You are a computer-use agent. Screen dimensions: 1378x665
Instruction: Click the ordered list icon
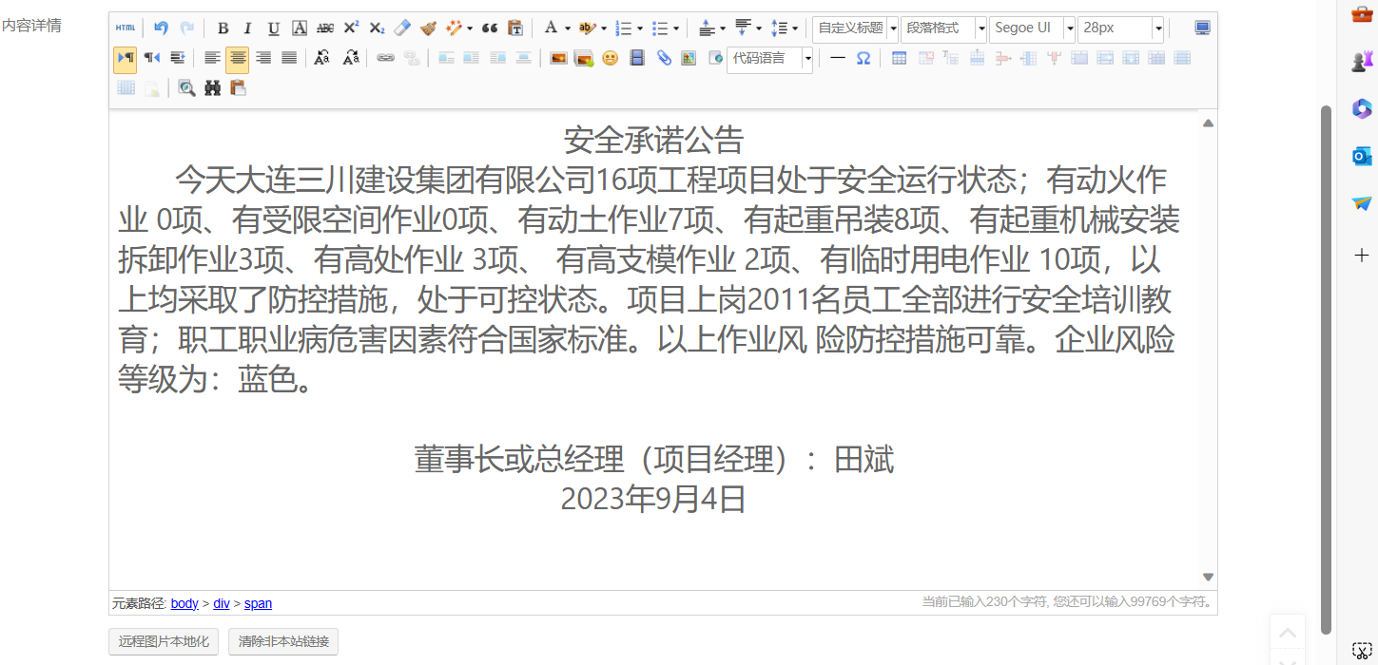624,28
